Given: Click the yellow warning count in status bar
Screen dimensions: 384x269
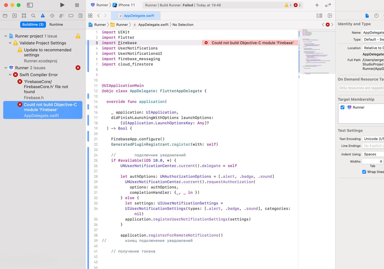Looking at the screenshot, I should 288,5.
